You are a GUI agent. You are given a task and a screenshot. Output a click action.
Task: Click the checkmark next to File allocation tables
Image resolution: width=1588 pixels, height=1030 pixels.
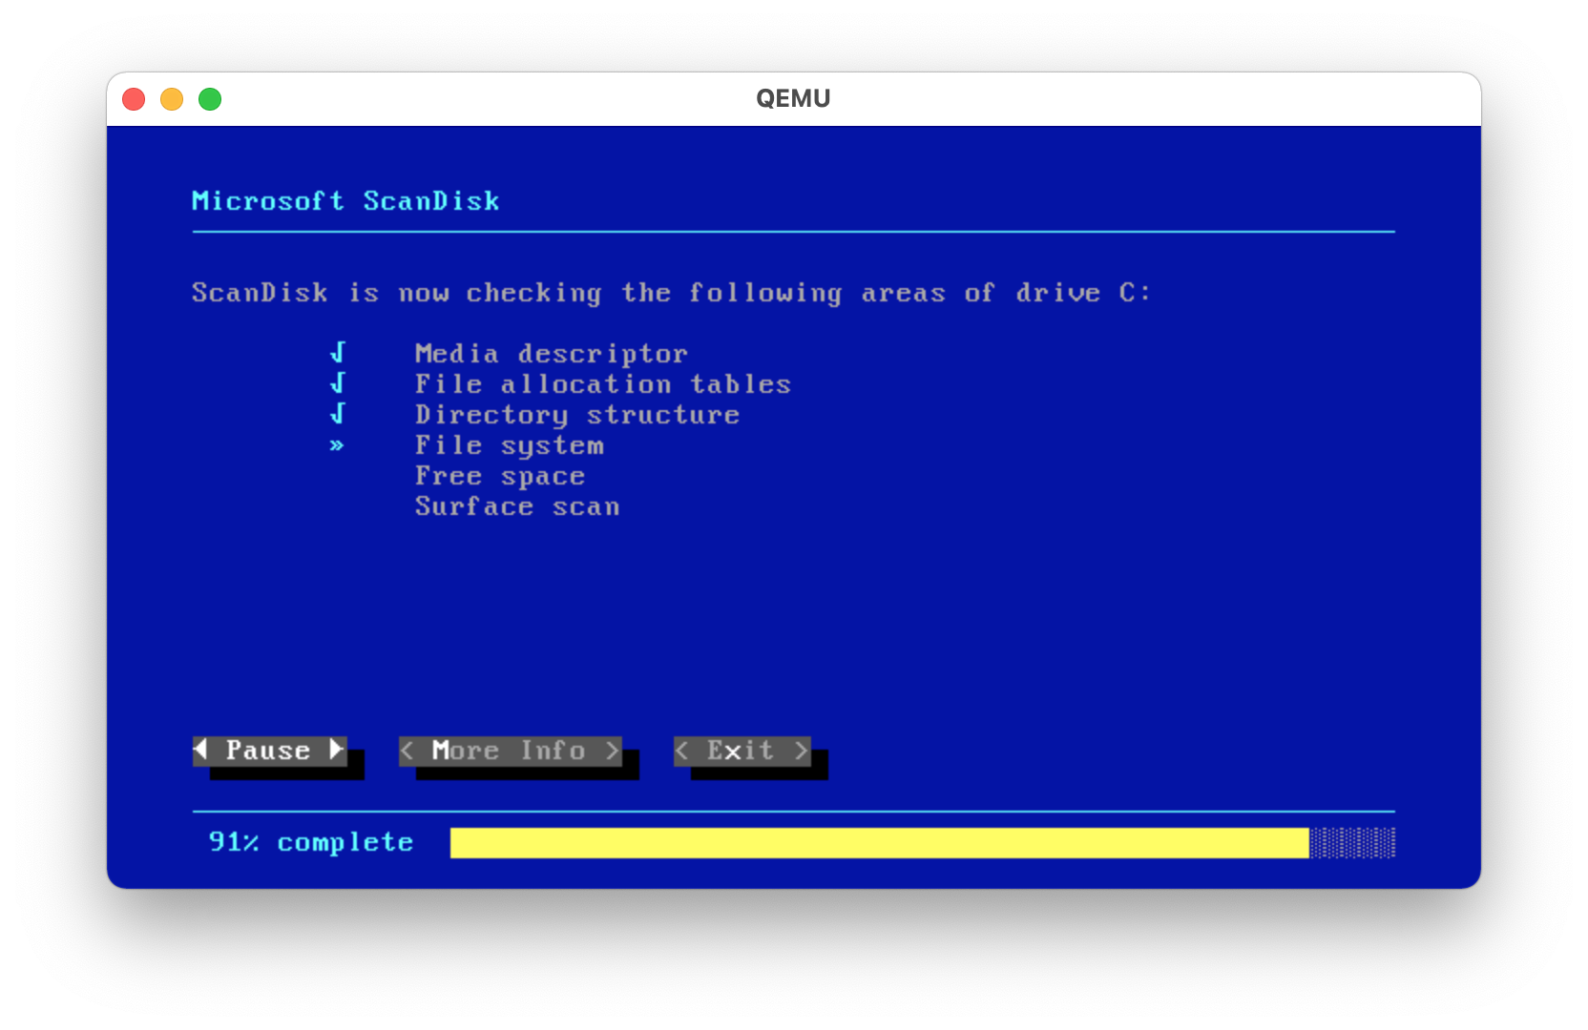pyautogui.click(x=338, y=384)
